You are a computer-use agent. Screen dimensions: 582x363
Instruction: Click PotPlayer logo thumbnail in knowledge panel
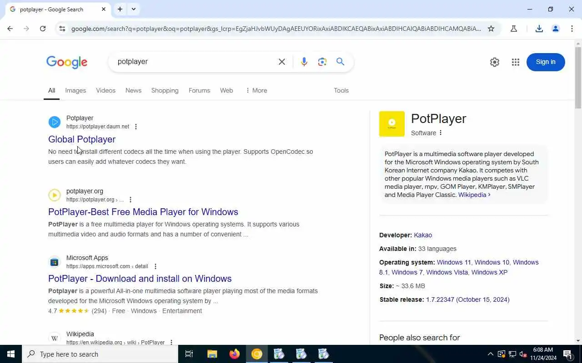pyautogui.click(x=392, y=124)
